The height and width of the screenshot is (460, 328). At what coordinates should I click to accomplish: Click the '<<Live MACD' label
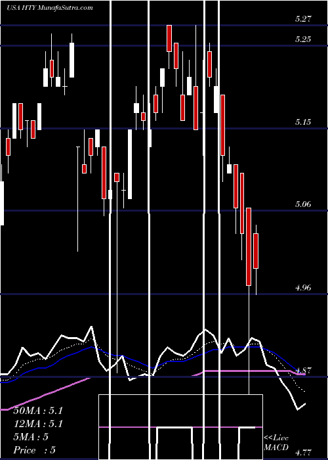pos(276,442)
